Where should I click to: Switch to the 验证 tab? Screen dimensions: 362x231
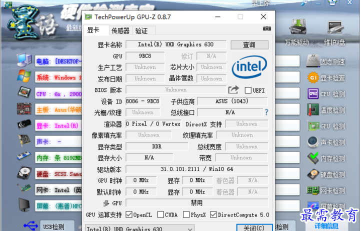[x=143, y=30]
